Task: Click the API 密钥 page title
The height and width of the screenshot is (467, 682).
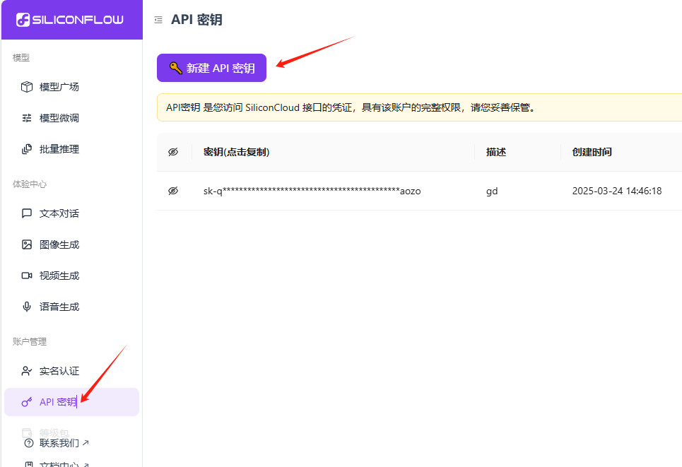Action: [x=196, y=20]
